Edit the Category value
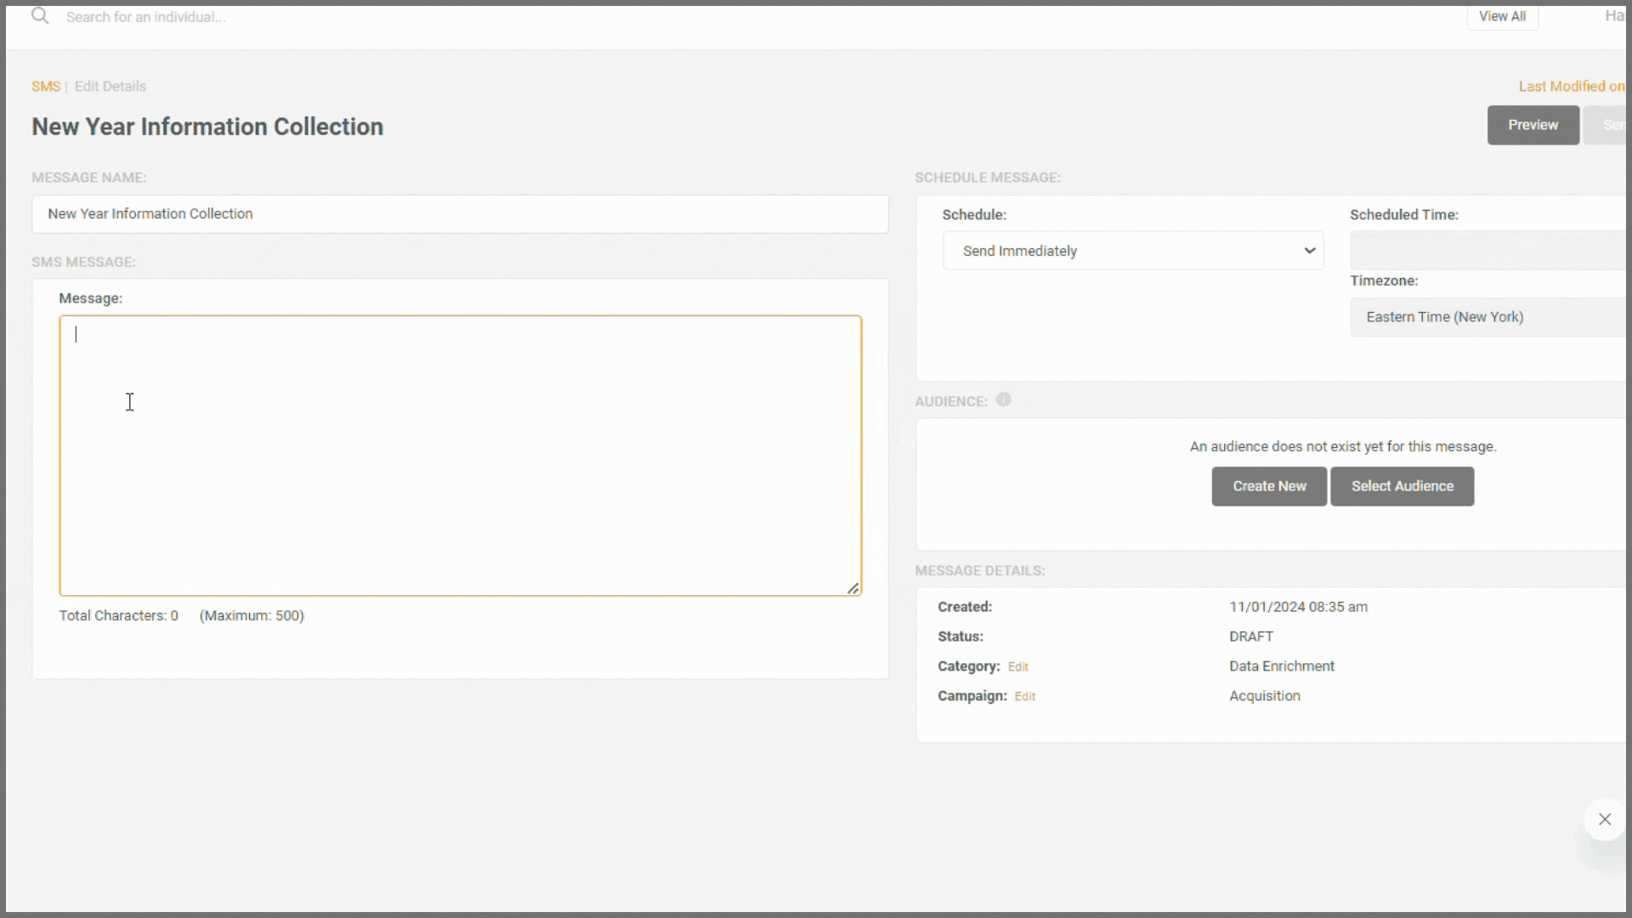 pos(1017,667)
